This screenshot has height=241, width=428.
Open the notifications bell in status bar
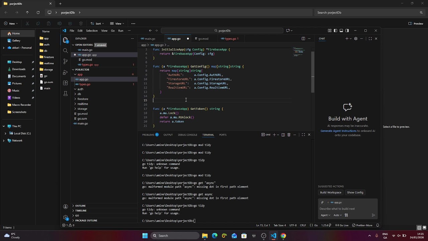(x=378, y=225)
